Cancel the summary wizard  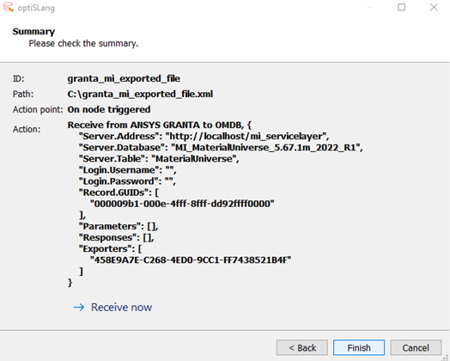416,348
